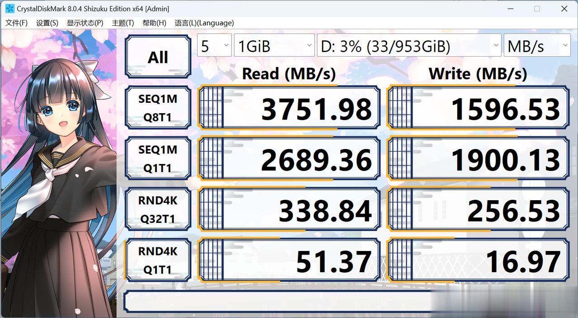The height and width of the screenshot is (318, 578).
Task: Open the 显示状态(P) menu
Action: [x=85, y=23]
